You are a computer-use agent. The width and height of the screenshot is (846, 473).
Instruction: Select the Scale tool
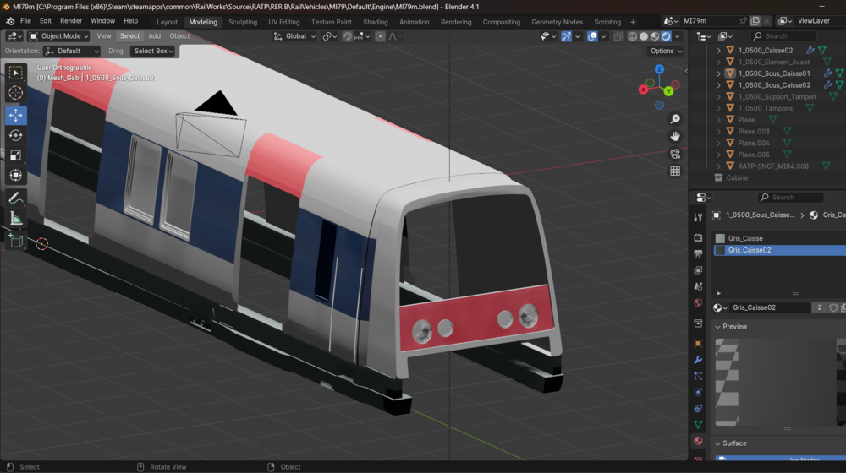coord(15,155)
